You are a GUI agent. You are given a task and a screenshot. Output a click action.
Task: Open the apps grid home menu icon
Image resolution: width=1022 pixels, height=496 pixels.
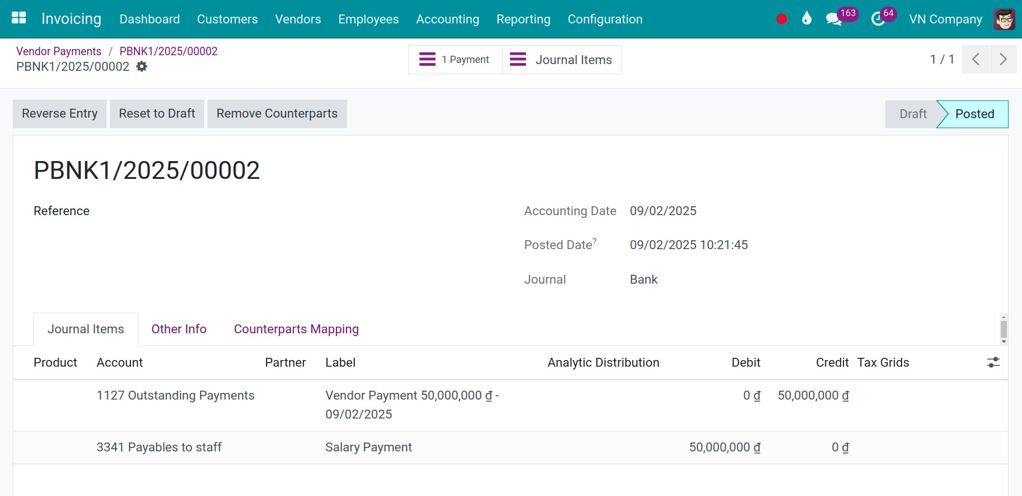coord(19,18)
